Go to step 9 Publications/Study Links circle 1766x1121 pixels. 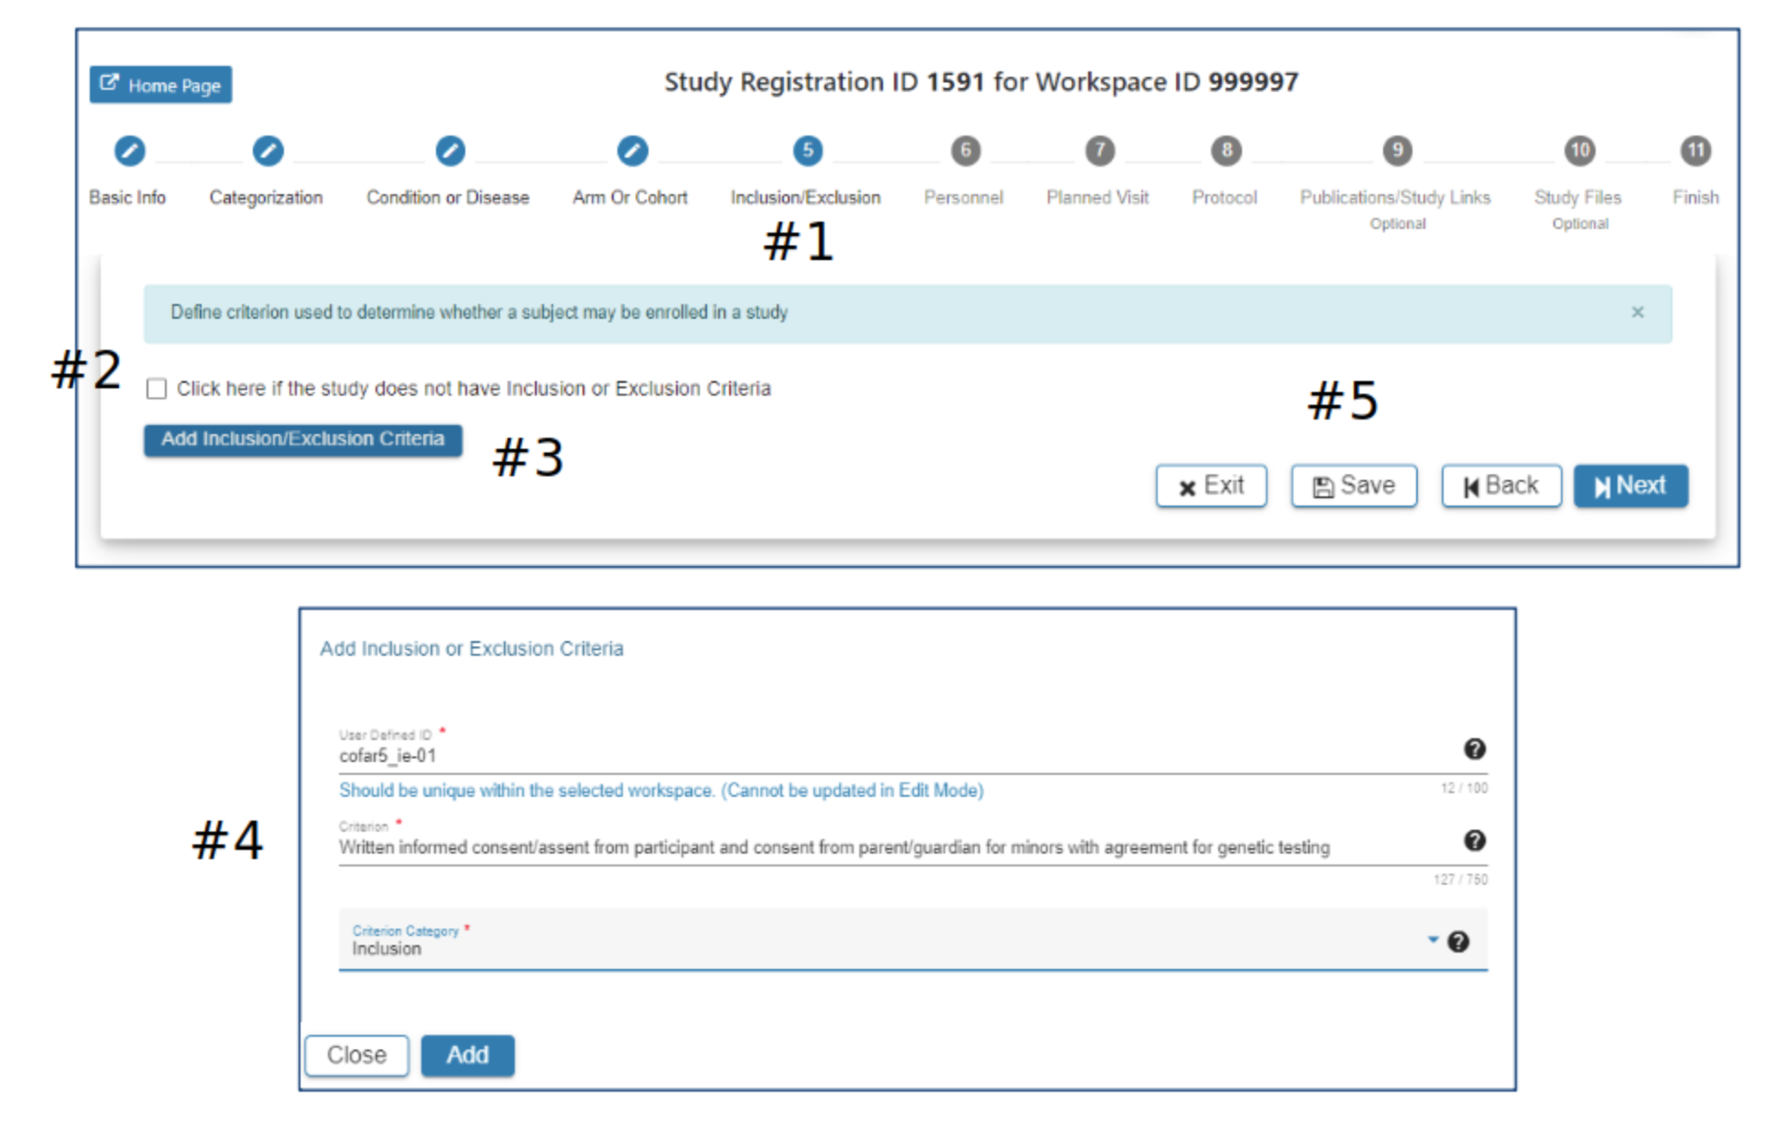1397,151
